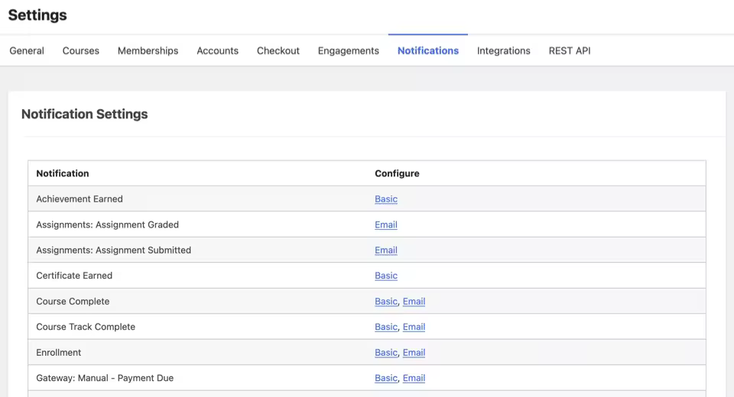Open the General settings tab

pyautogui.click(x=27, y=50)
